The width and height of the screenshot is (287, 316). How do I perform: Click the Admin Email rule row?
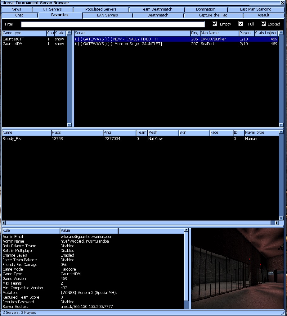coord(93,237)
